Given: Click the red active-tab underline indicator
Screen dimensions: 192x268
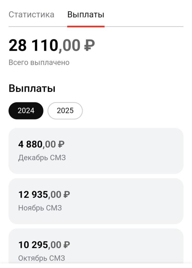Looking at the screenshot, I should [86, 27].
